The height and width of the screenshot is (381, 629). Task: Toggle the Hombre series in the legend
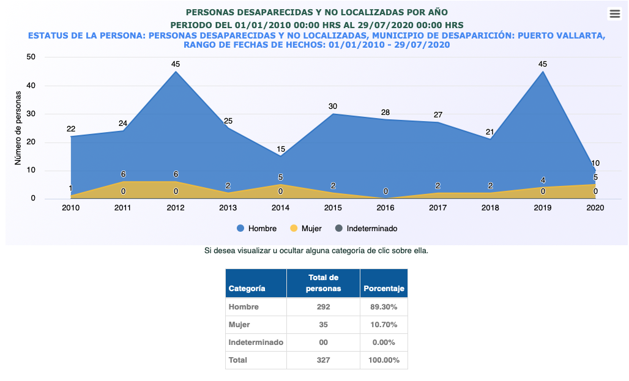(x=262, y=229)
